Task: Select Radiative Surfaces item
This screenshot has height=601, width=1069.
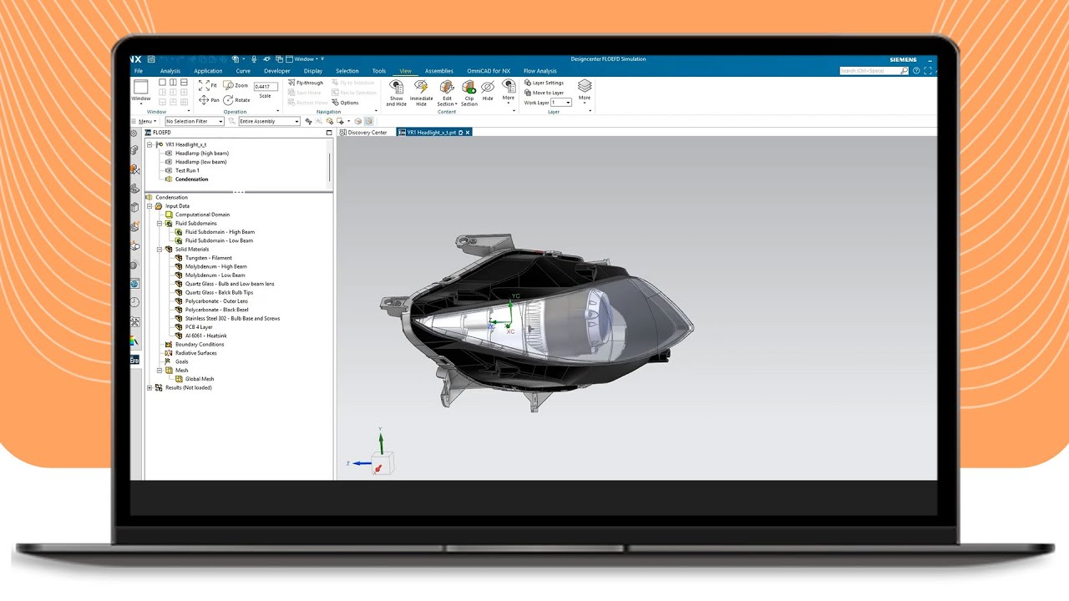Action: pos(195,353)
